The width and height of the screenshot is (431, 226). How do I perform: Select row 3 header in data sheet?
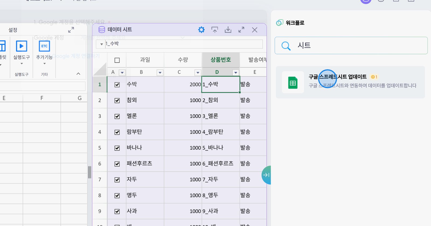100,116
